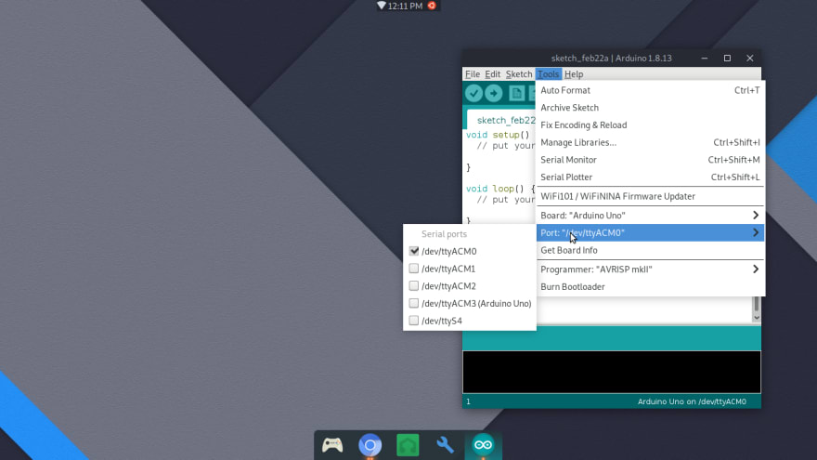Open the File menu

pyautogui.click(x=473, y=74)
